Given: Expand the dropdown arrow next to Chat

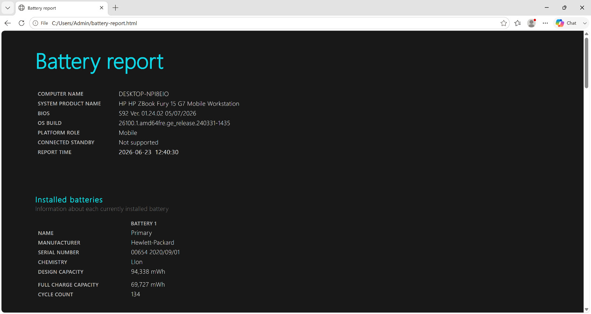Looking at the screenshot, I should tap(585, 23).
